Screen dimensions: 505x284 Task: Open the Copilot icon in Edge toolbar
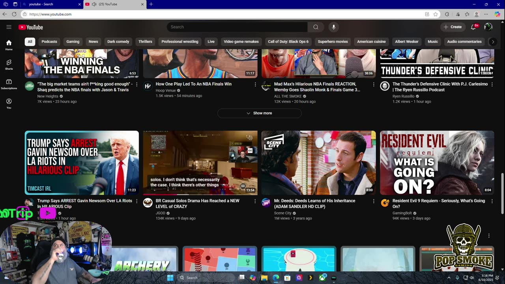[497, 14]
